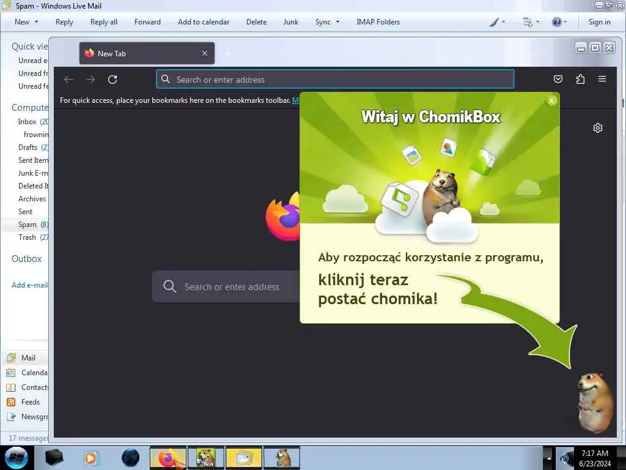Open the Pocket save icon in Firefox
The width and height of the screenshot is (626, 470).
point(558,79)
